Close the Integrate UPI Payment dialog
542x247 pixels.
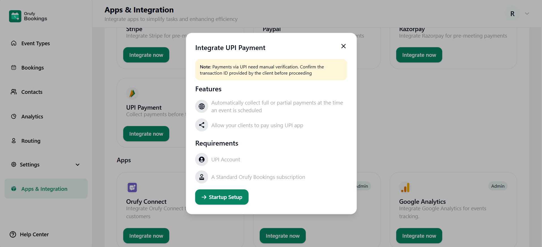click(x=343, y=46)
